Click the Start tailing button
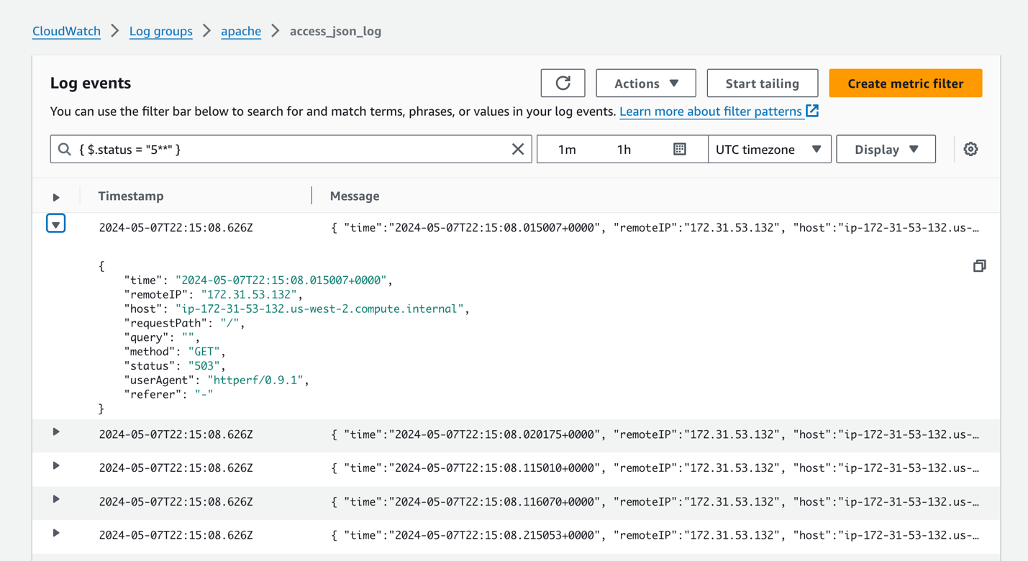Image resolution: width=1028 pixels, height=561 pixels. (x=762, y=83)
